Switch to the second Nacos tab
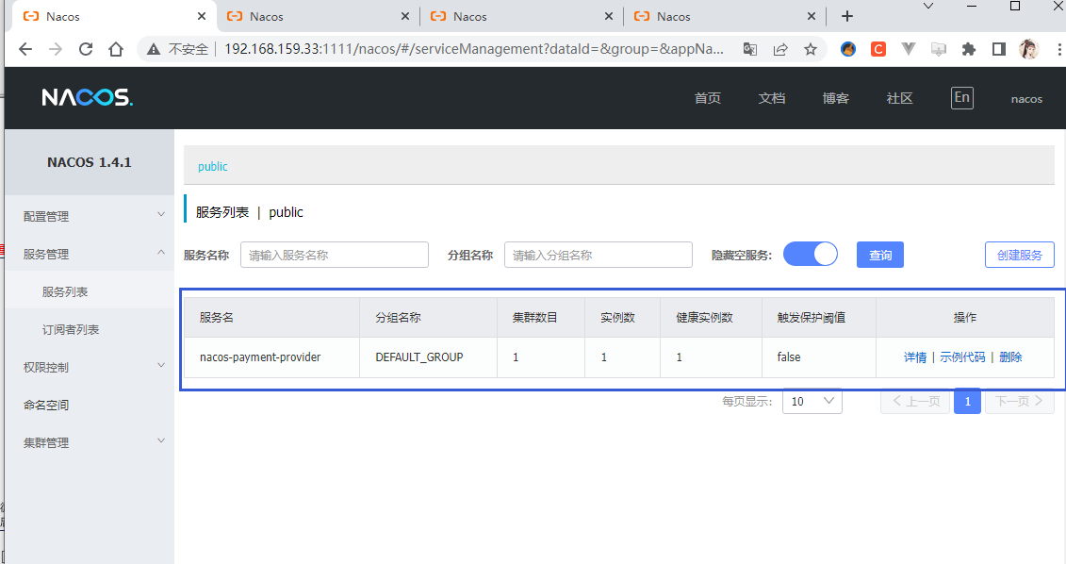The height and width of the screenshot is (564, 1066). 319,16
